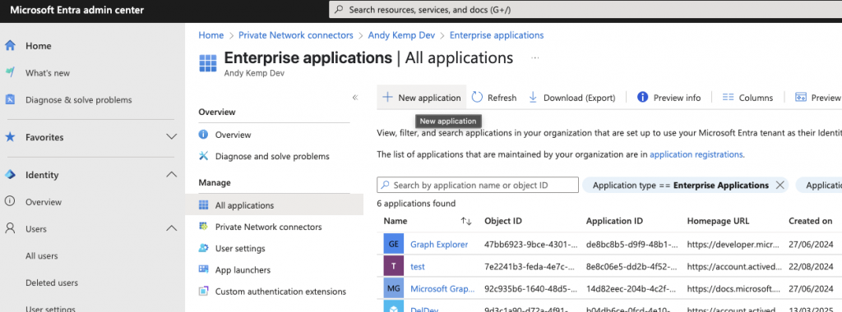Screen dimensions: 842x312
Task: Sort applications by Name column arrows
Action: pos(466,221)
